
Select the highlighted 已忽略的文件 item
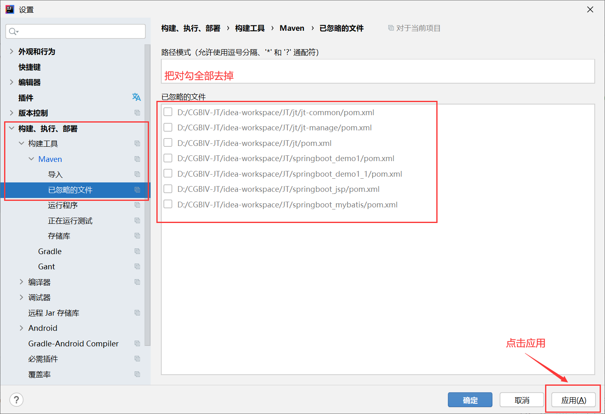coord(76,190)
